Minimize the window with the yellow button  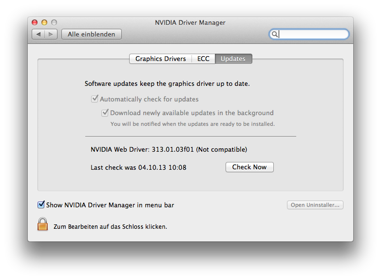pyautogui.click(x=44, y=22)
